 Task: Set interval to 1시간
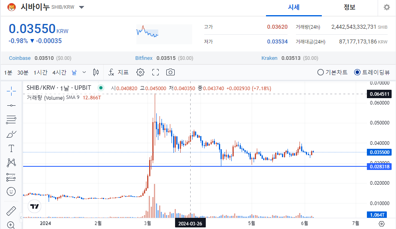(x=40, y=73)
